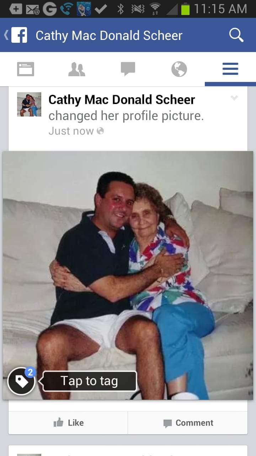
Task: Go back using the header arrow
Action: click(x=6, y=35)
